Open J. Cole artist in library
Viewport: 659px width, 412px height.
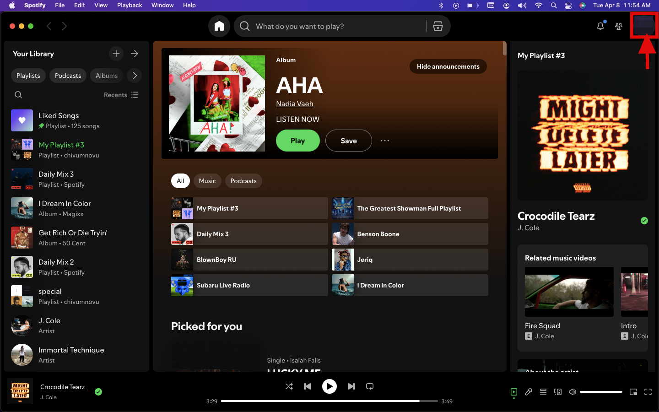point(76,325)
